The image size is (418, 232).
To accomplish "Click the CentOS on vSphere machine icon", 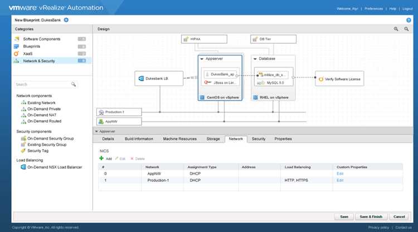I will 202,98.
